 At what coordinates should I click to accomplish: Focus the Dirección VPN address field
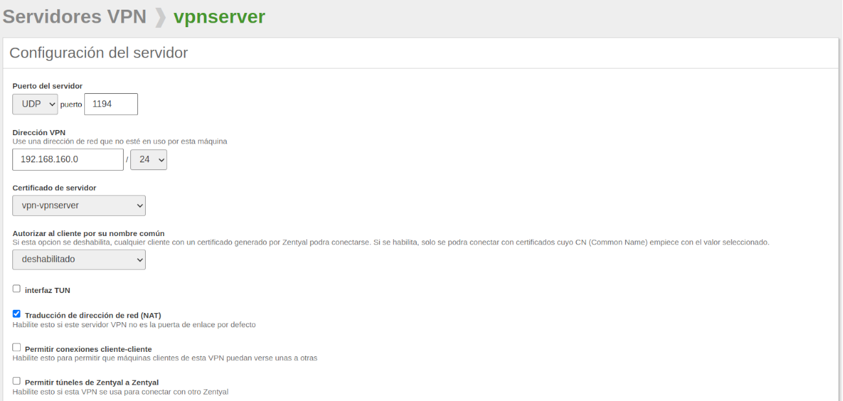[x=68, y=160]
